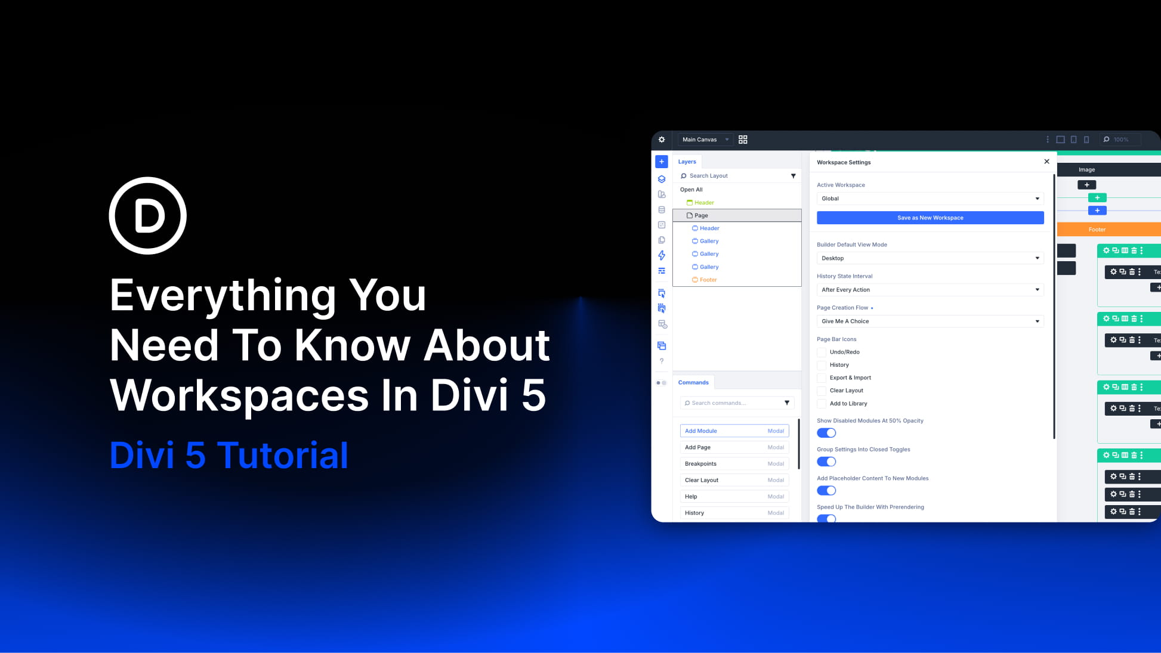Check the Clear Layout checkbox
Viewport: 1161px width, 653px height.
pos(822,391)
